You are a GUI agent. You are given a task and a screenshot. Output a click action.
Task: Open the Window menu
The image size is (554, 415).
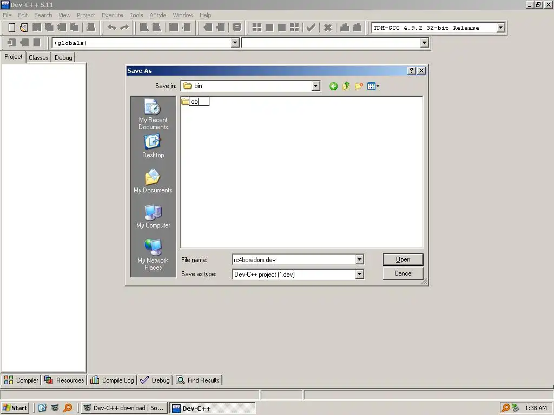183,15
